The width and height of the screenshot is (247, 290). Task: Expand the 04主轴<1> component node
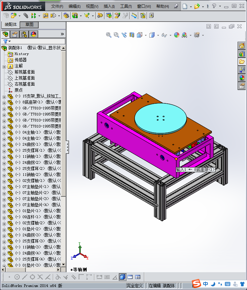4,133
